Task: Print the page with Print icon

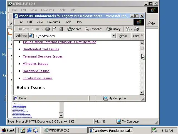Action: pos(137,29)
